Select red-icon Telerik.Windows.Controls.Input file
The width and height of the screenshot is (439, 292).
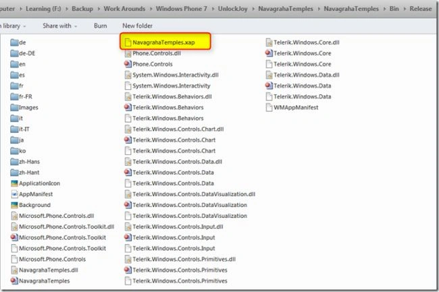[170, 237]
